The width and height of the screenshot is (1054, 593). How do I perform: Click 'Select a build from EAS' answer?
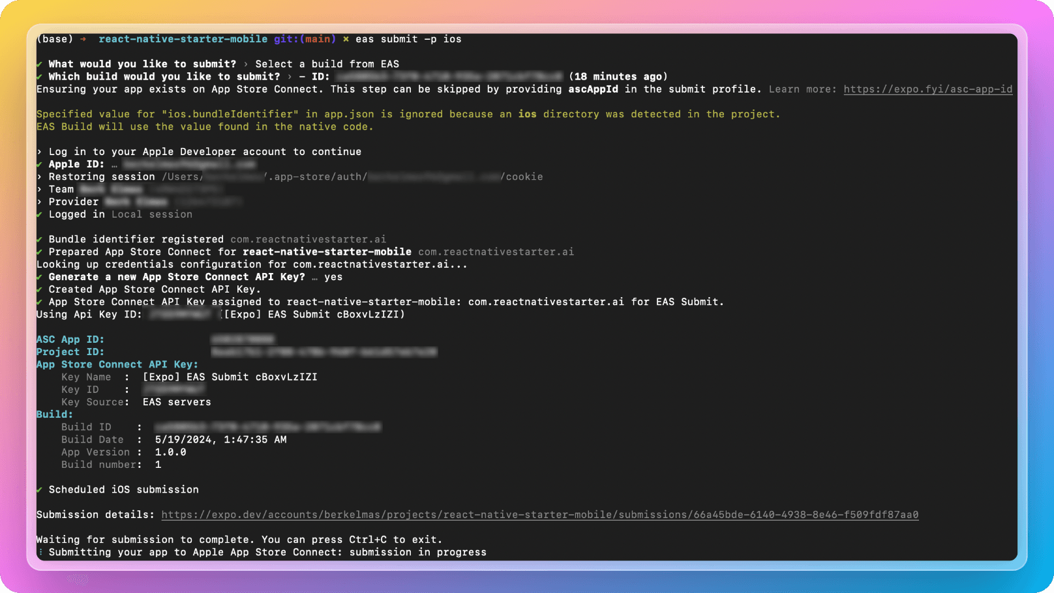(327, 64)
